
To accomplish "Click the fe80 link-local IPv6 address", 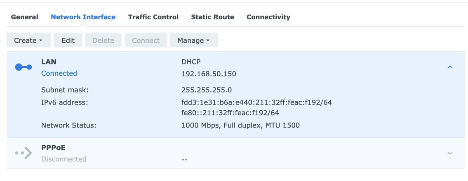I will 230,113.
